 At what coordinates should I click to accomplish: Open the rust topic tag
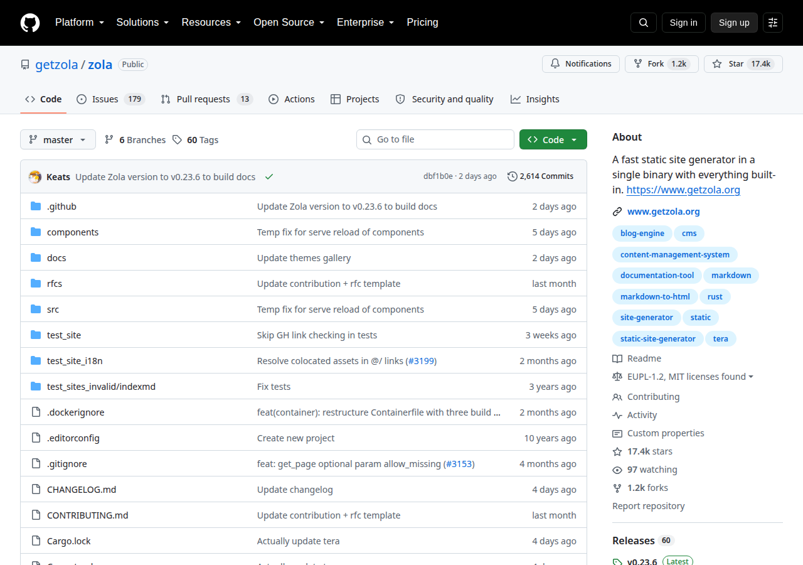click(715, 297)
